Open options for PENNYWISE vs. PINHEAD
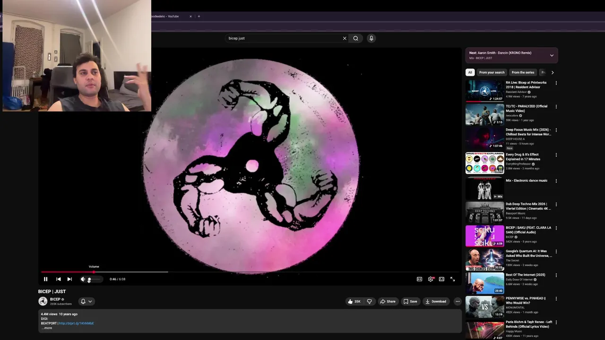Viewport: 605px width, 340px height. click(556, 299)
